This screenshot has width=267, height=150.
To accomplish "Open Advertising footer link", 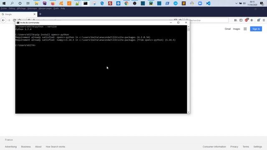I will pos(11,147).
